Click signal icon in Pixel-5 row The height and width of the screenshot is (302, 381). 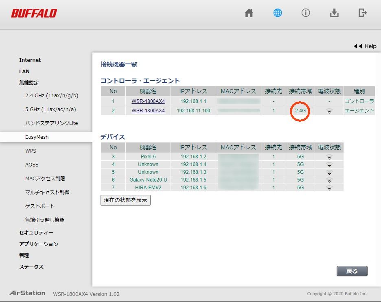click(x=329, y=157)
